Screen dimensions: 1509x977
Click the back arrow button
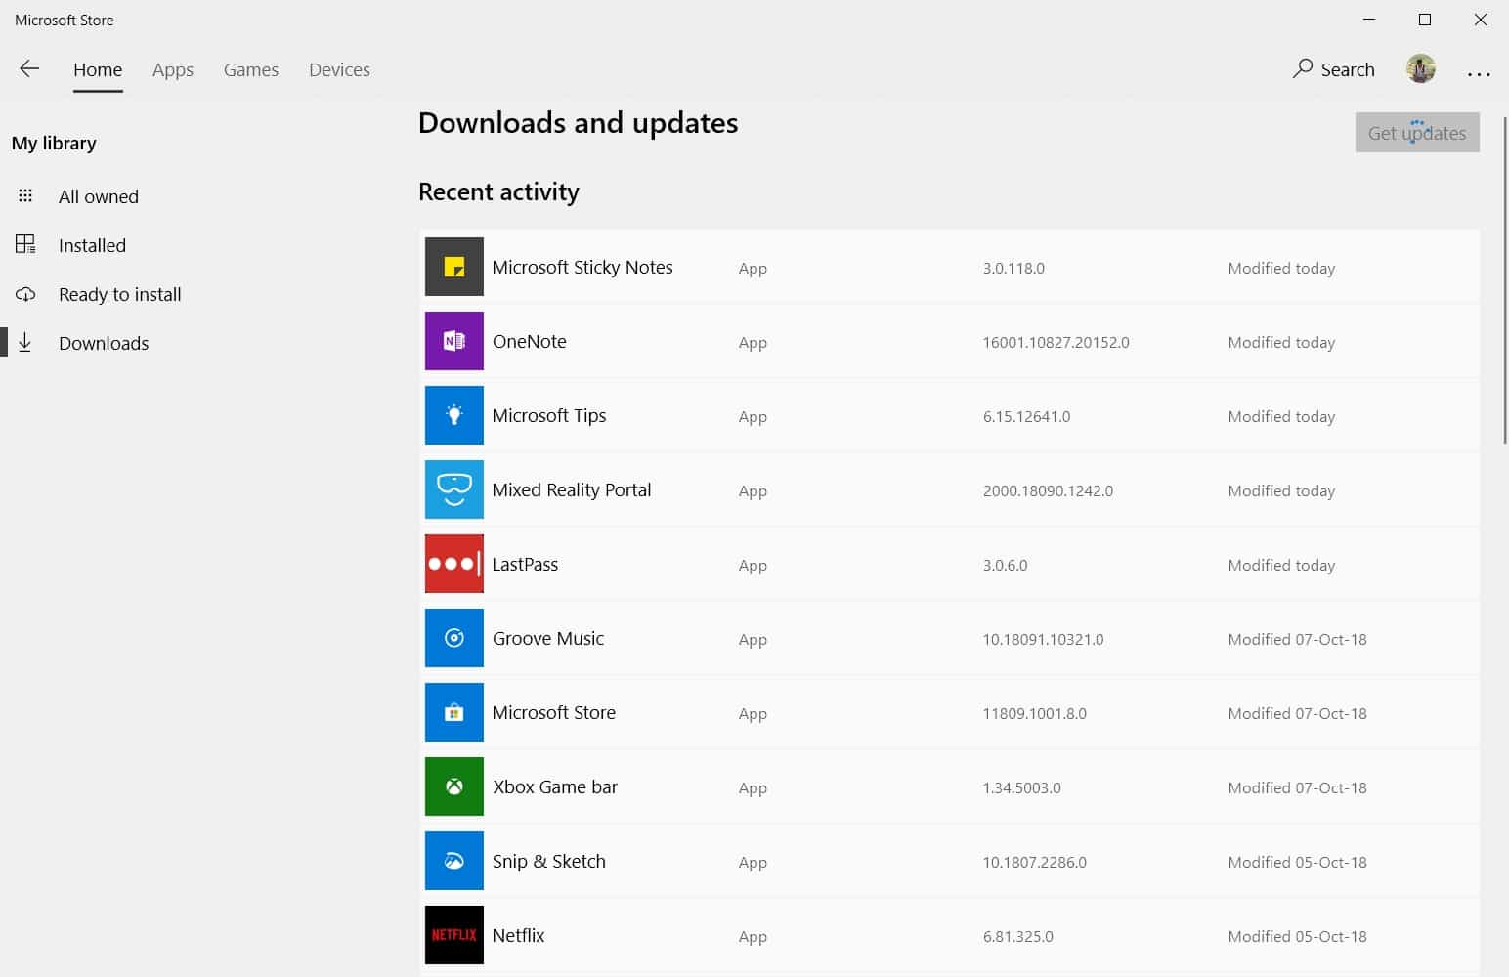pyautogui.click(x=29, y=68)
